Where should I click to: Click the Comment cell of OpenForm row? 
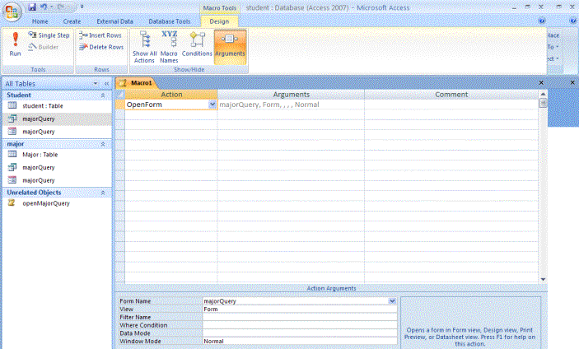451,105
